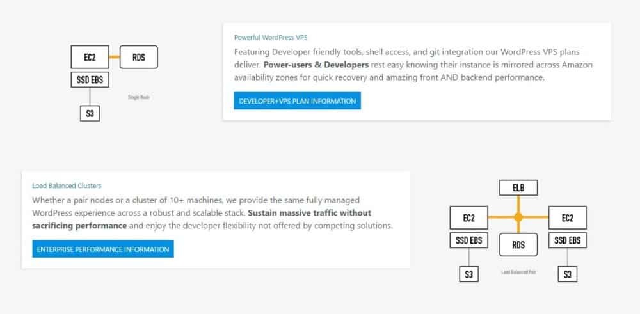
Task: Click the EC2 box in single node diagram
Action: [x=90, y=58]
